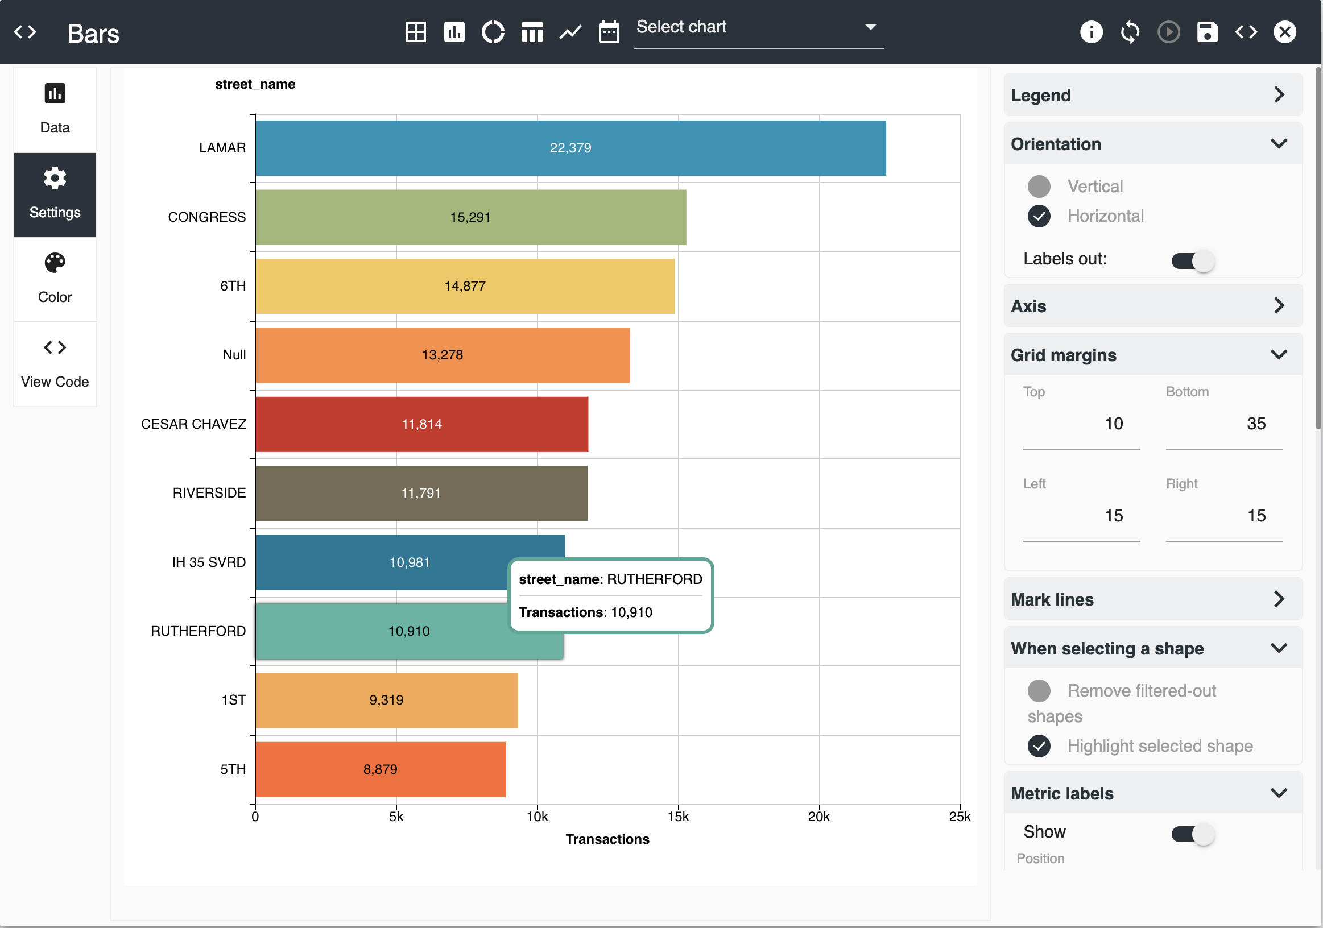
Task: Expand the Legend section
Action: pyautogui.click(x=1152, y=95)
